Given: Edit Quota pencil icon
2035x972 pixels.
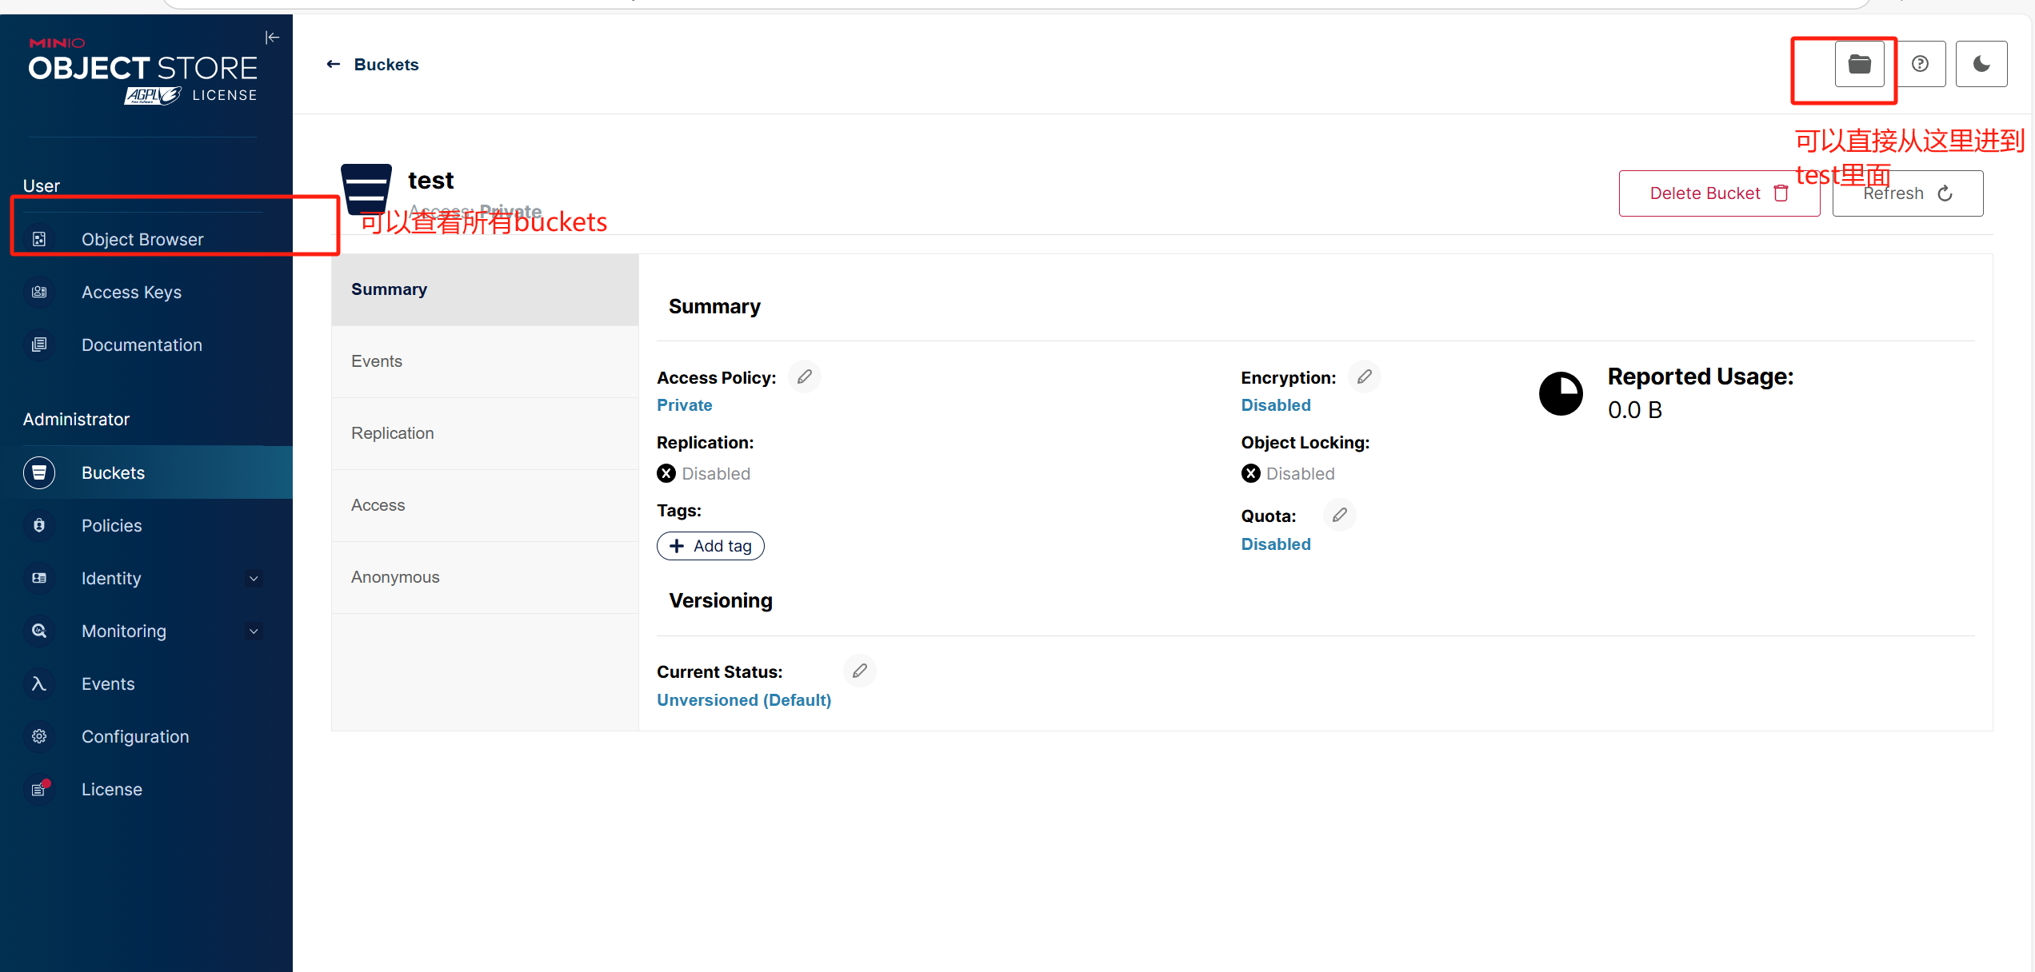Looking at the screenshot, I should click(1339, 515).
